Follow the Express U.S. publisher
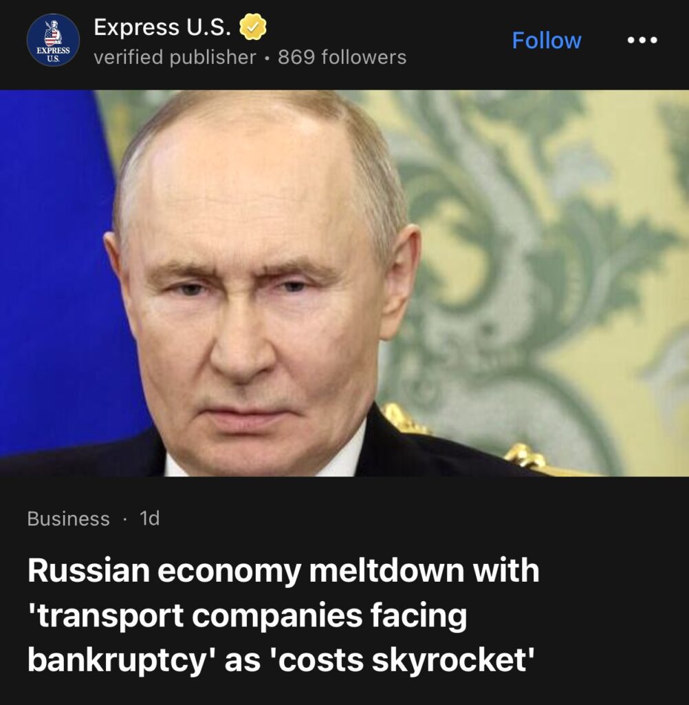This screenshot has height=705, width=689. [x=547, y=41]
